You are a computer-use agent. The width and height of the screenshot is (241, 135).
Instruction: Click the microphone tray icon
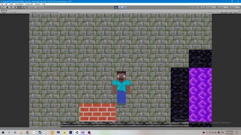point(219,132)
